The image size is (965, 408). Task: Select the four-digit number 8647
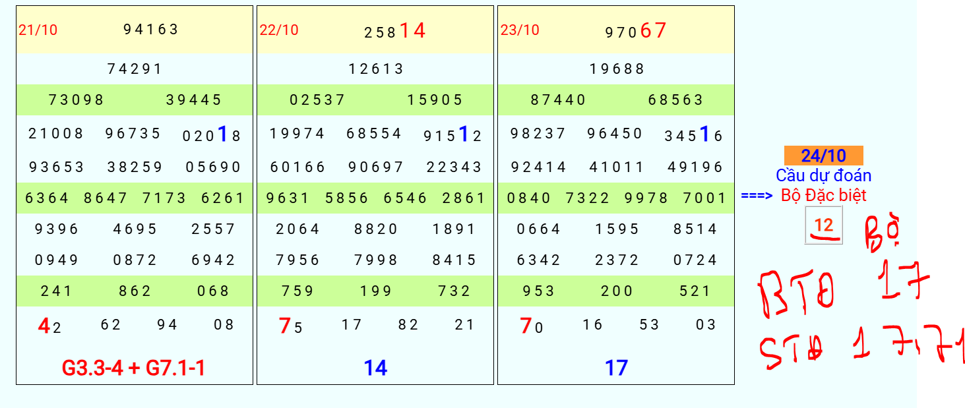point(106,198)
